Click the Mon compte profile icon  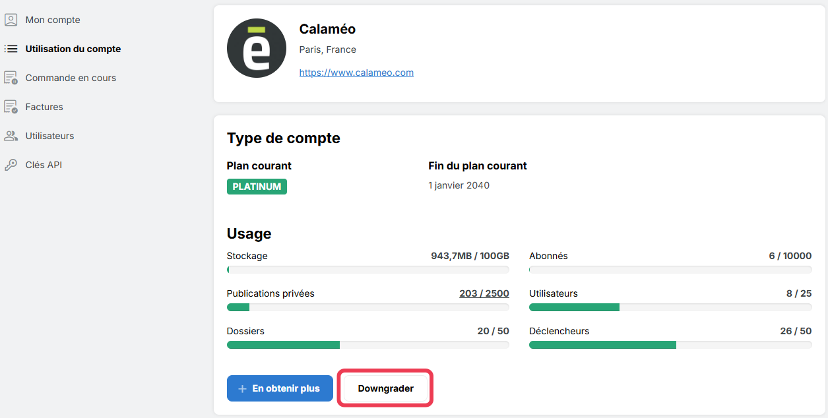click(11, 20)
